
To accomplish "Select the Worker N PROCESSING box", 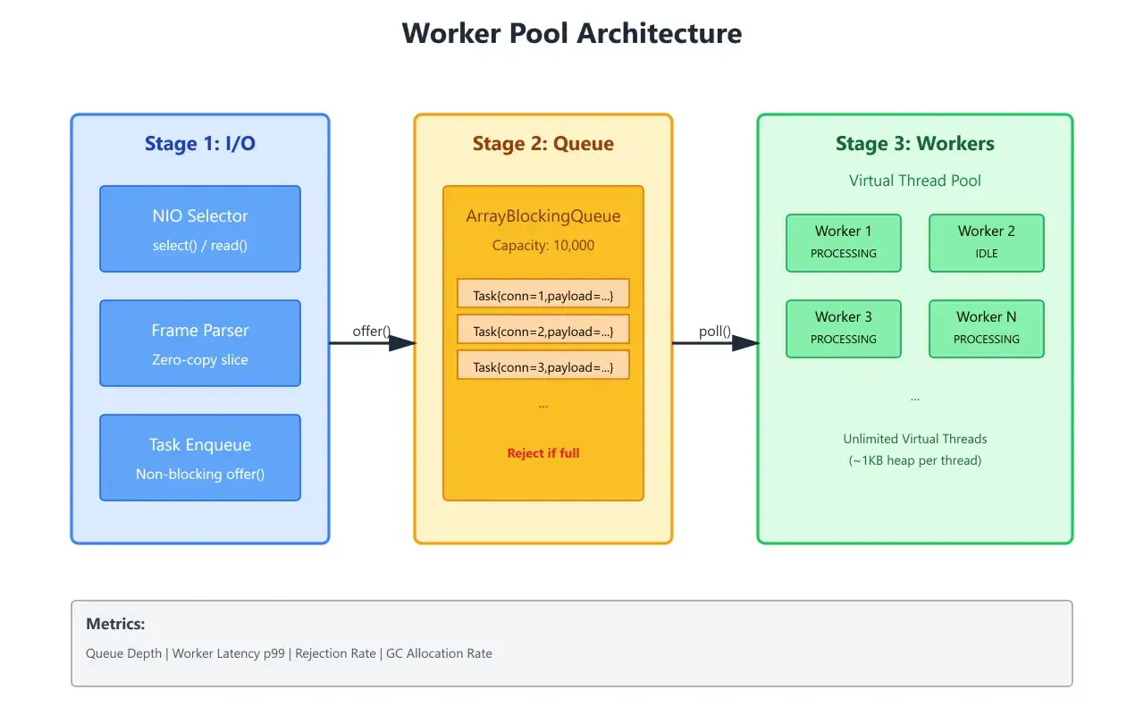I will (x=987, y=329).
